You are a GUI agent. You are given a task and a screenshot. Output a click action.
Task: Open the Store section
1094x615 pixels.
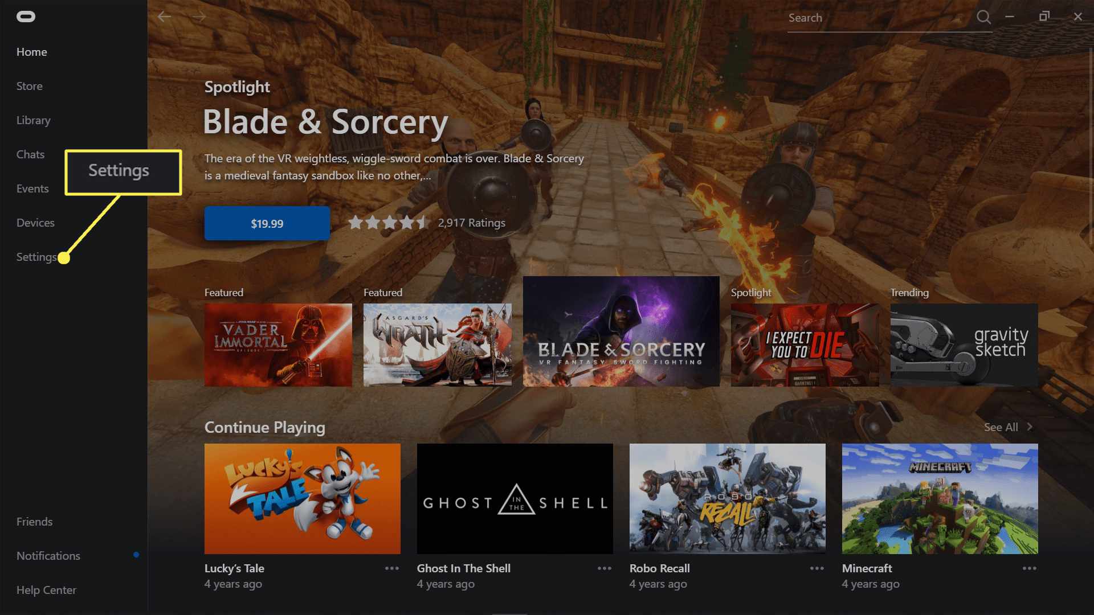[29, 85]
